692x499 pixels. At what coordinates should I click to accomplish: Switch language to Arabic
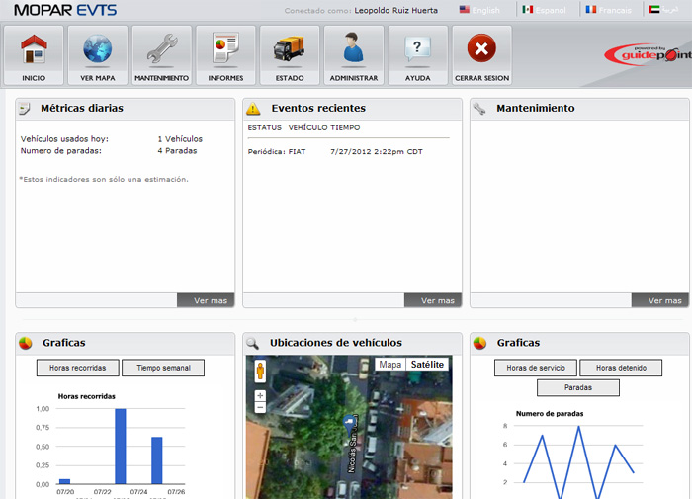pyautogui.click(x=670, y=9)
